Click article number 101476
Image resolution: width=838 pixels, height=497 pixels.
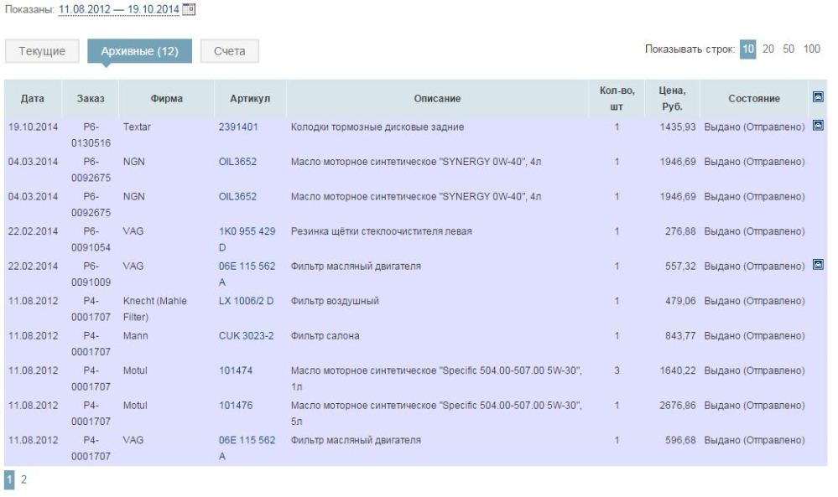tap(235, 405)
